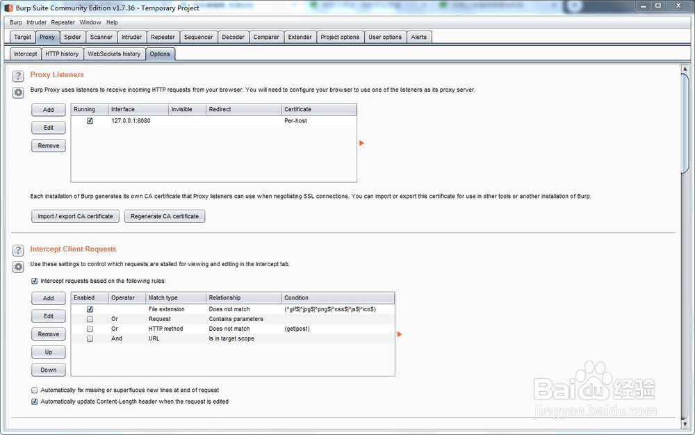
Task: Open the Help menu
Action: pos(112,22)
